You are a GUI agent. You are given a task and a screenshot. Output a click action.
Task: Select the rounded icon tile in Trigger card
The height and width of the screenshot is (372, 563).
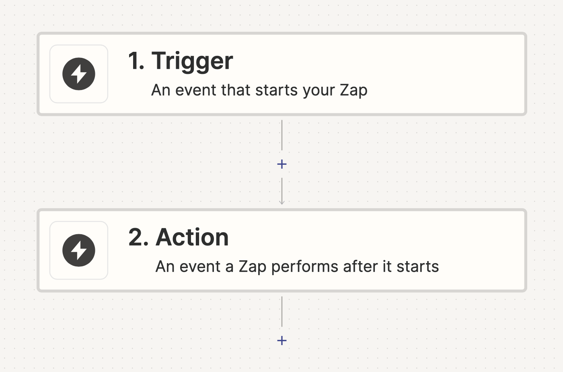pos(79,74)
